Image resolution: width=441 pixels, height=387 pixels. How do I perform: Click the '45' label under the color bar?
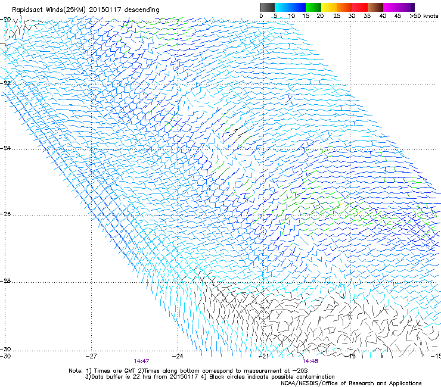coord(397,15)
